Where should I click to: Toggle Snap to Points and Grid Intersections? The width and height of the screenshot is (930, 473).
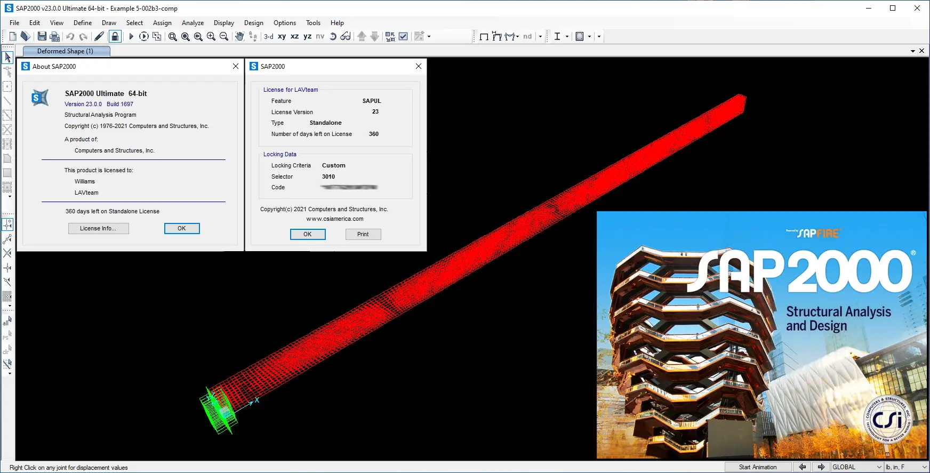click(7, 225)
